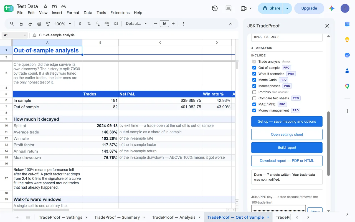Viewport: 355px width, 222px height.
Task: Start a video call with camera icon
Action: click(244, 8)
